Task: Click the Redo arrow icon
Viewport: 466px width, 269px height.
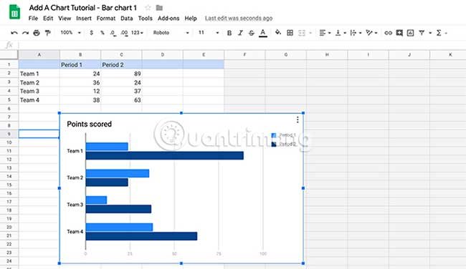Action: point(26,33)
